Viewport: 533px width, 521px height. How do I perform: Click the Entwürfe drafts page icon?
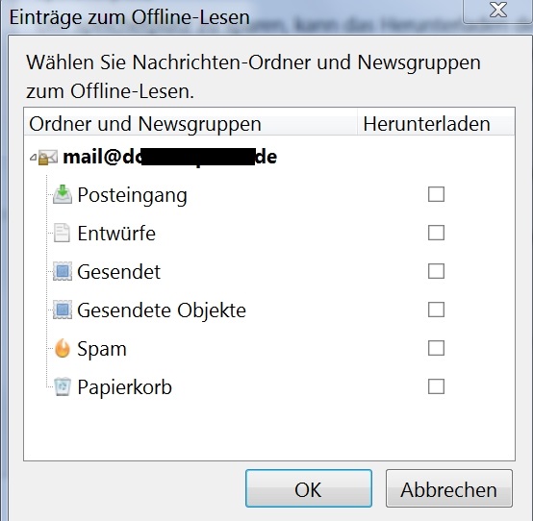point(62,233)
